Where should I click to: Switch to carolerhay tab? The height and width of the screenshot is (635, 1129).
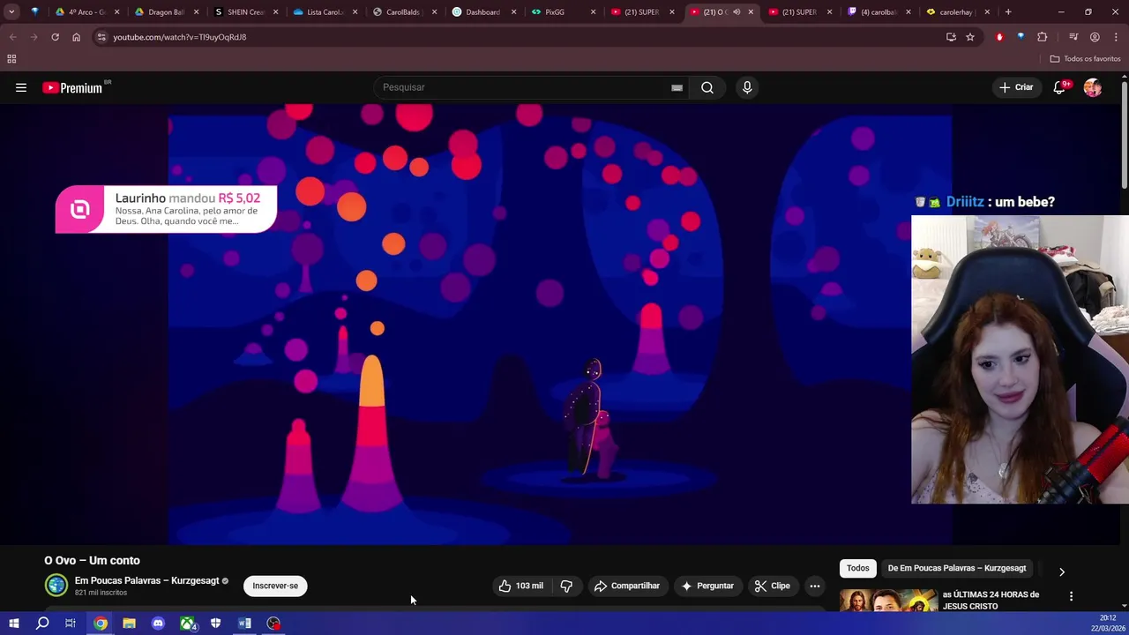(x=957, y=12)
